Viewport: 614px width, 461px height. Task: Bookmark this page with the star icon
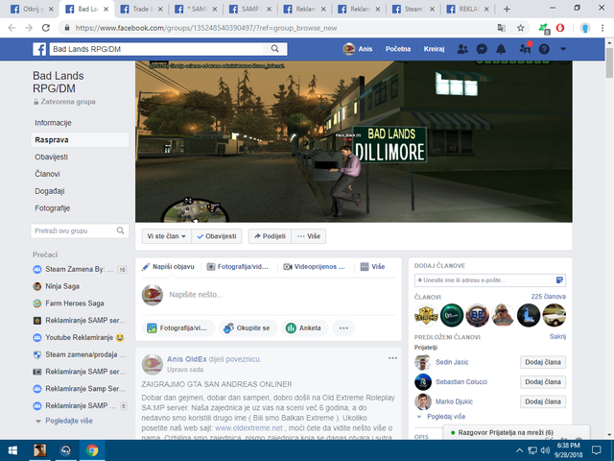520,28
